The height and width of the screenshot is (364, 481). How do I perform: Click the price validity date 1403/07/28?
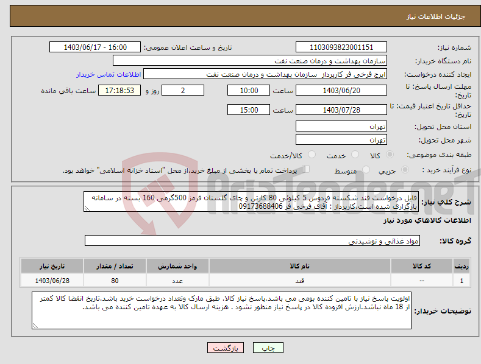(x=341, y=110)
